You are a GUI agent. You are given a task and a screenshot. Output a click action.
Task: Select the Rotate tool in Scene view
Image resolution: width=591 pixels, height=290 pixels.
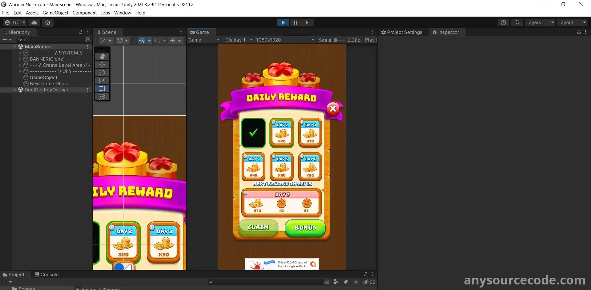click(102, 73)
